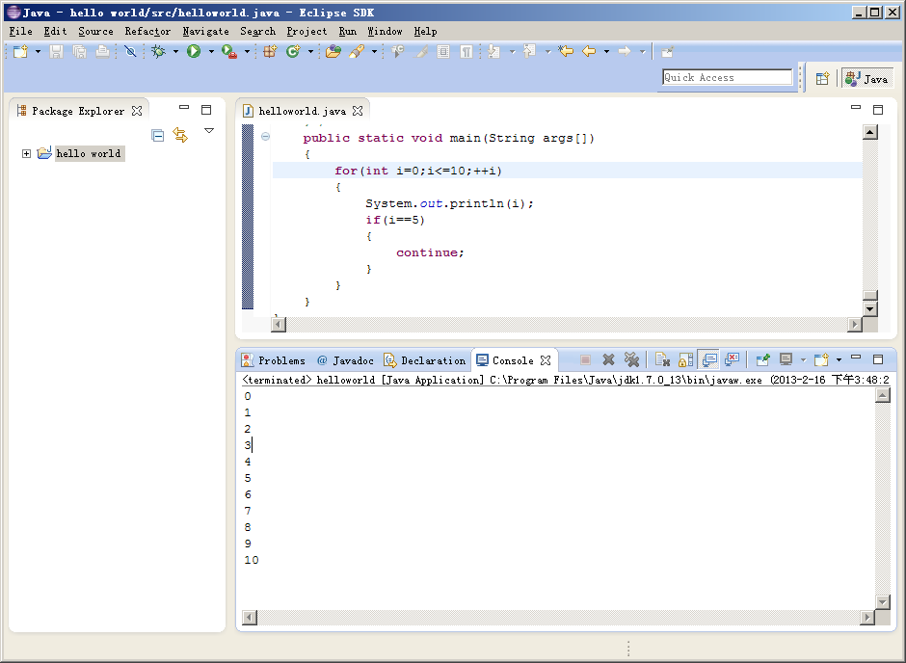
Task: Select the Java perspective button
Action: [x=866, y=78]
